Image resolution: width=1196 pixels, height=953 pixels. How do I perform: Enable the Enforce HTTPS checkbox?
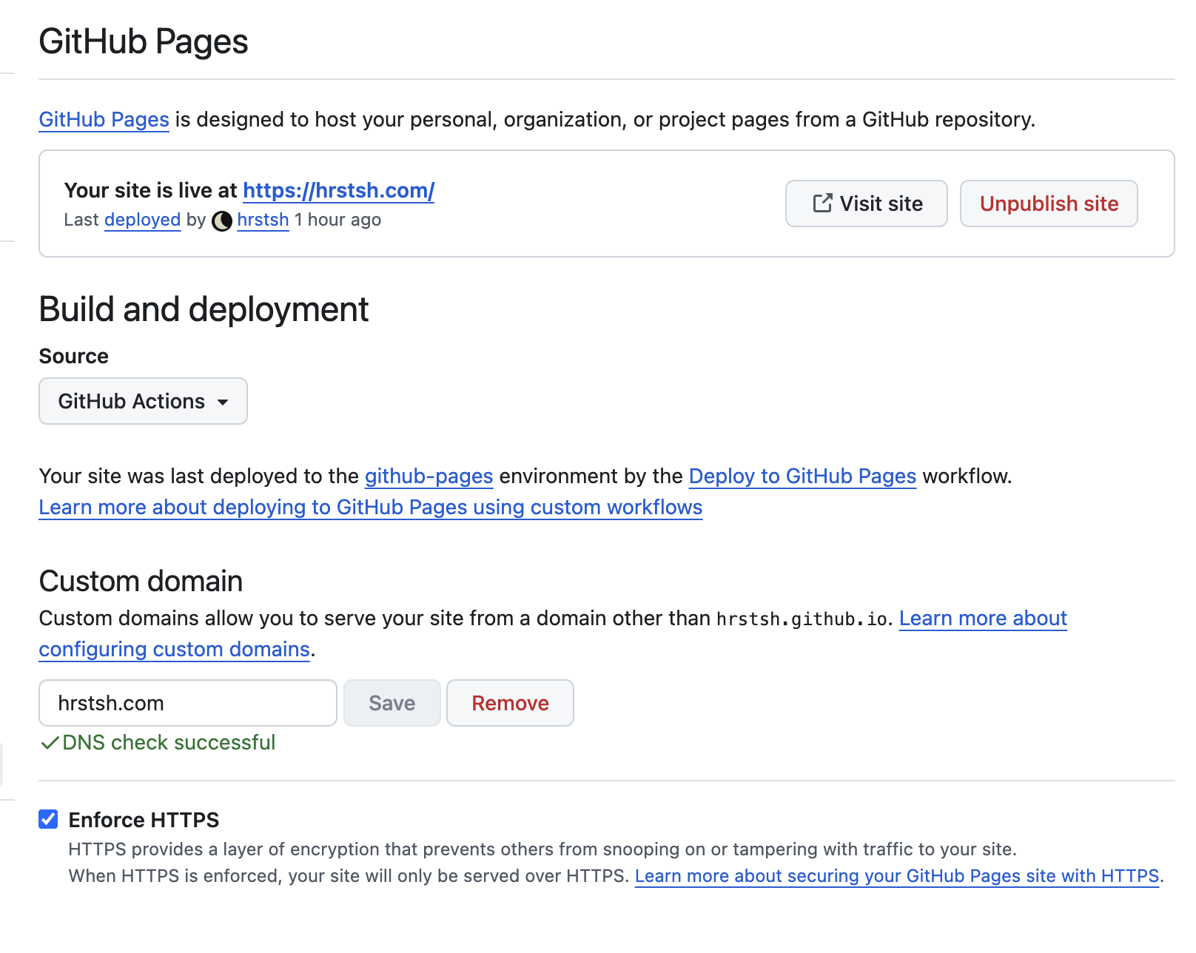coord(48,819)
